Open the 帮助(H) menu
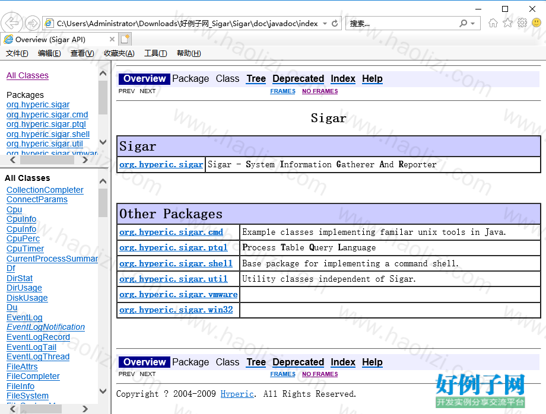Screen dimensions: 546x414 tap(189, 53)
